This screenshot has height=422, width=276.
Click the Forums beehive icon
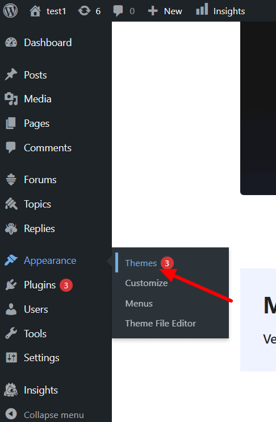coord(11,180)
